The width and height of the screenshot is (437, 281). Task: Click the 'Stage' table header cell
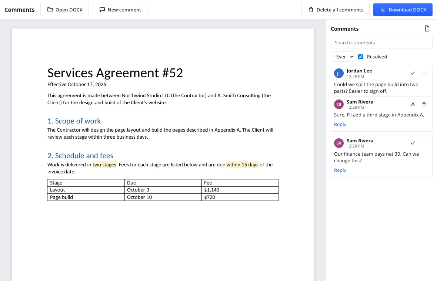(86, 183)
